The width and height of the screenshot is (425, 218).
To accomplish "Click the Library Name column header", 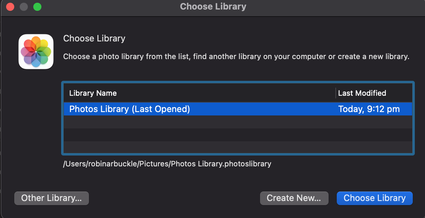I will point(93,93).
